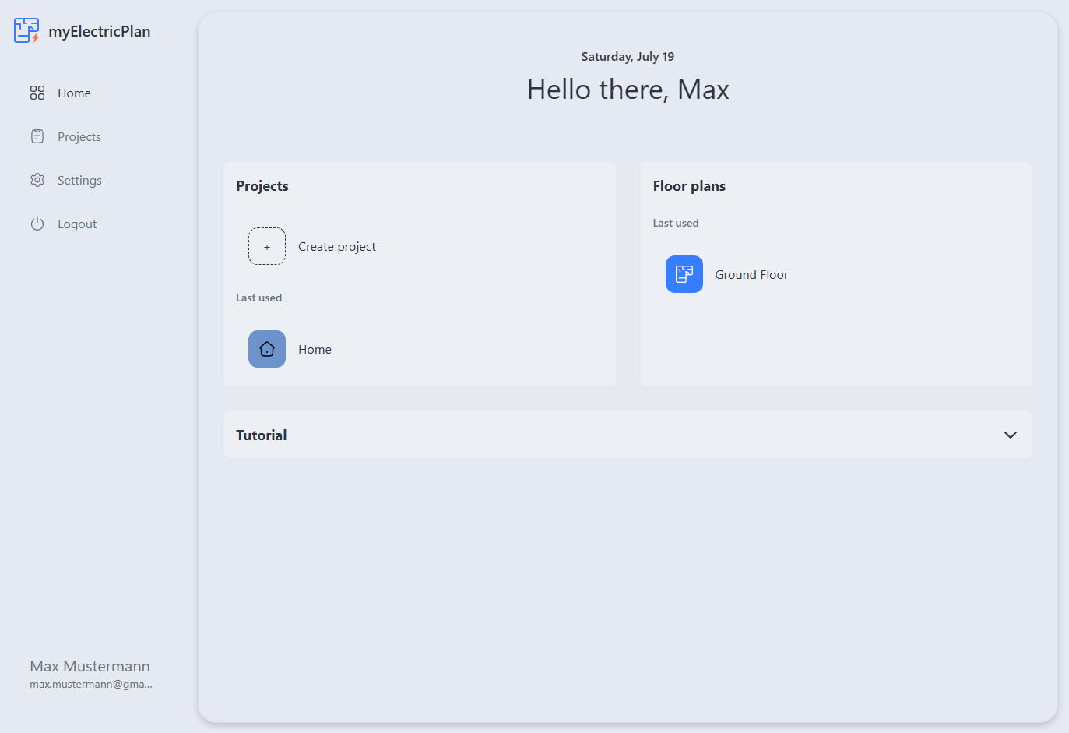Select Logout text in the sidebar
Viewport: 1069px width, 733px height.
[77, 224]
